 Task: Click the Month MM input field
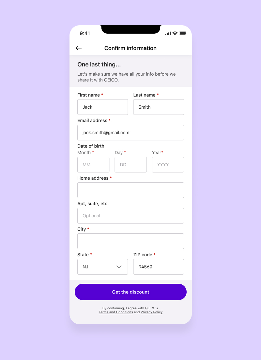click(93, 165)
